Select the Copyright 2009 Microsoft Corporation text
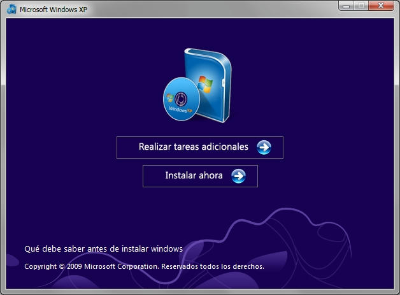This screenshot has height=295, width=400. [x=144, y=266]
